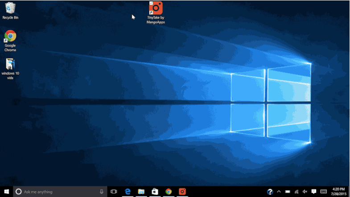Open the Wi-Fi network flyout
The height and width of the screenshot is (197, 350).
pyautogui.click(x=296, y=192)
